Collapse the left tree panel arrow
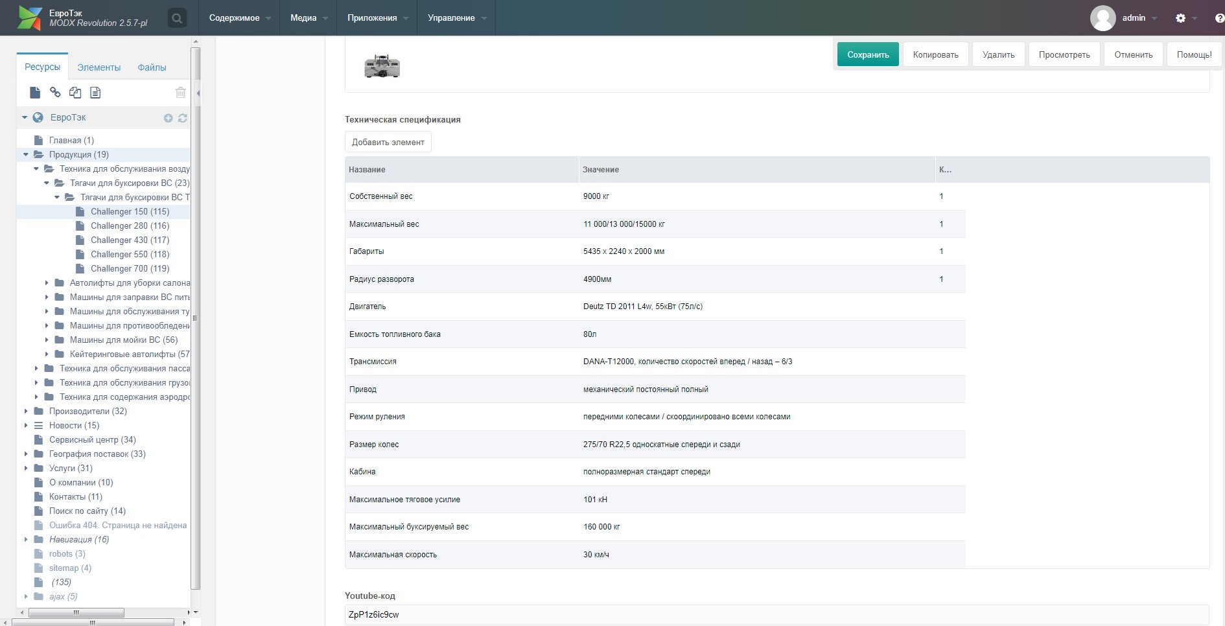Viewport: 1225px width, 626px height. click(x=198, y=93)
